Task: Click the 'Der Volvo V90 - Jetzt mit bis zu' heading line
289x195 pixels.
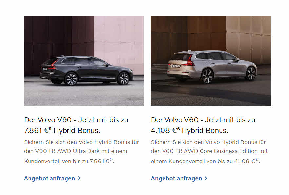Action: click(x=76, y=120)
